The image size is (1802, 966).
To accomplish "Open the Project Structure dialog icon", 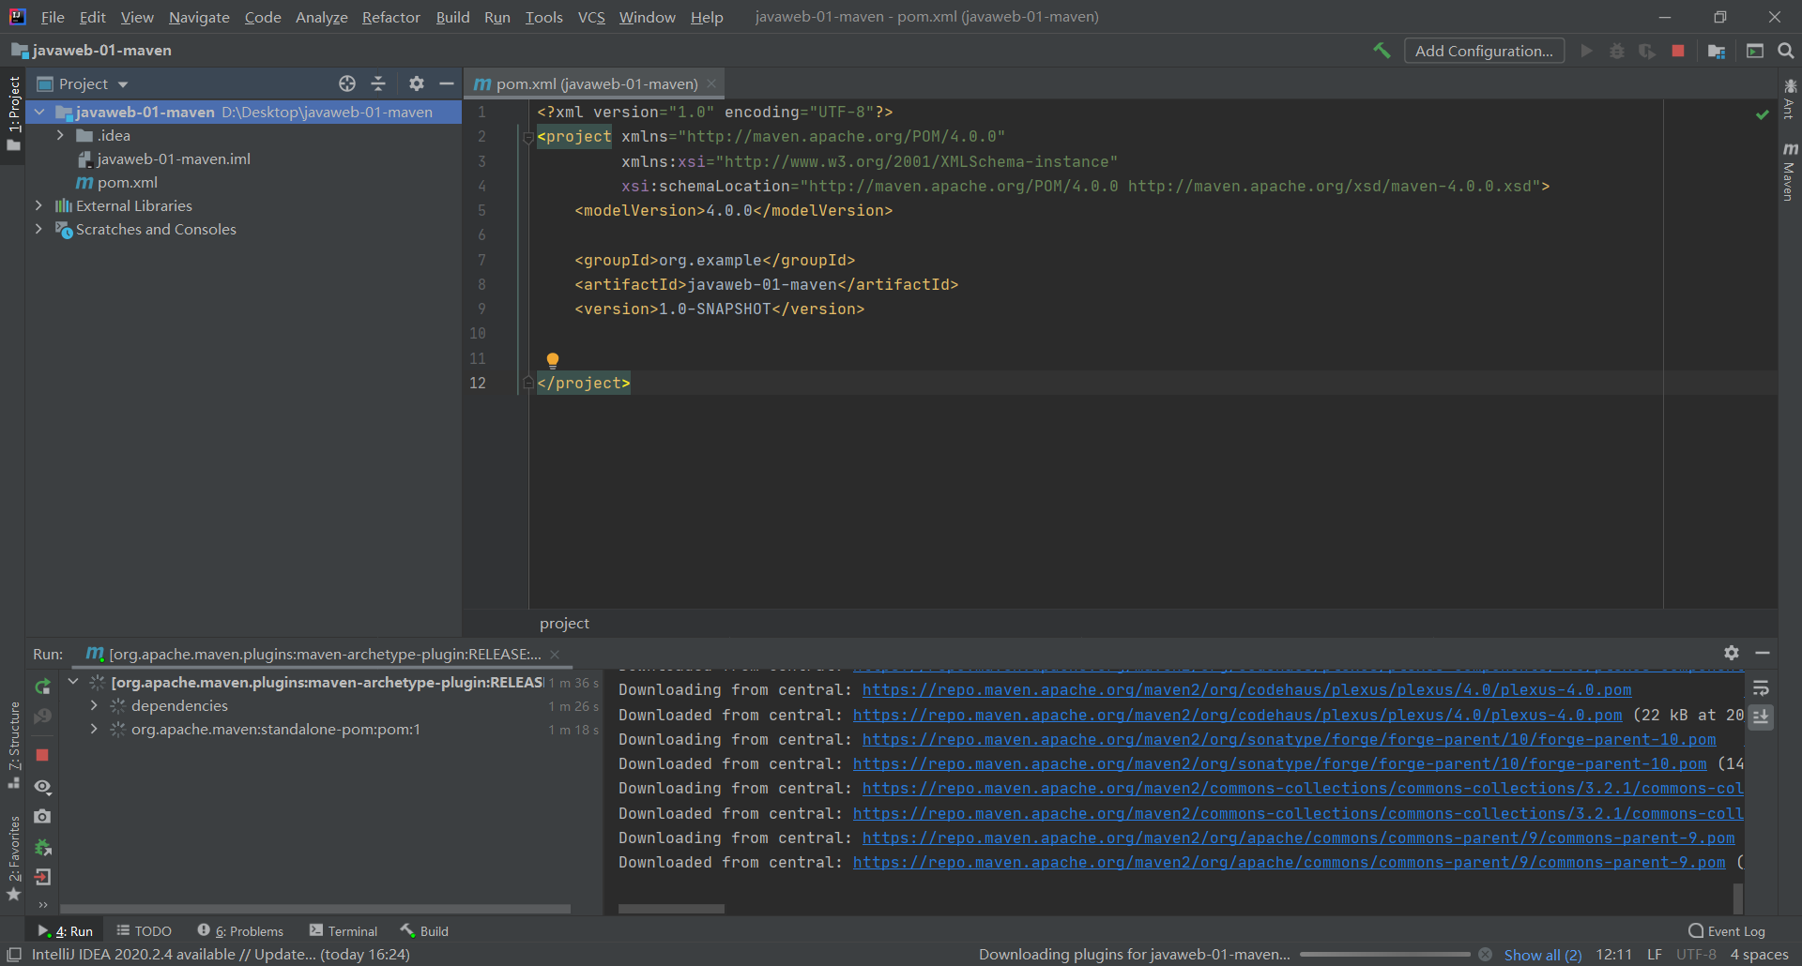I will click(x=1717, y=51).
